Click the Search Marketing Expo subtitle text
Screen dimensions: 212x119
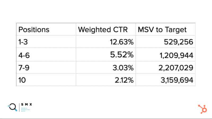(x=25, y=110)
